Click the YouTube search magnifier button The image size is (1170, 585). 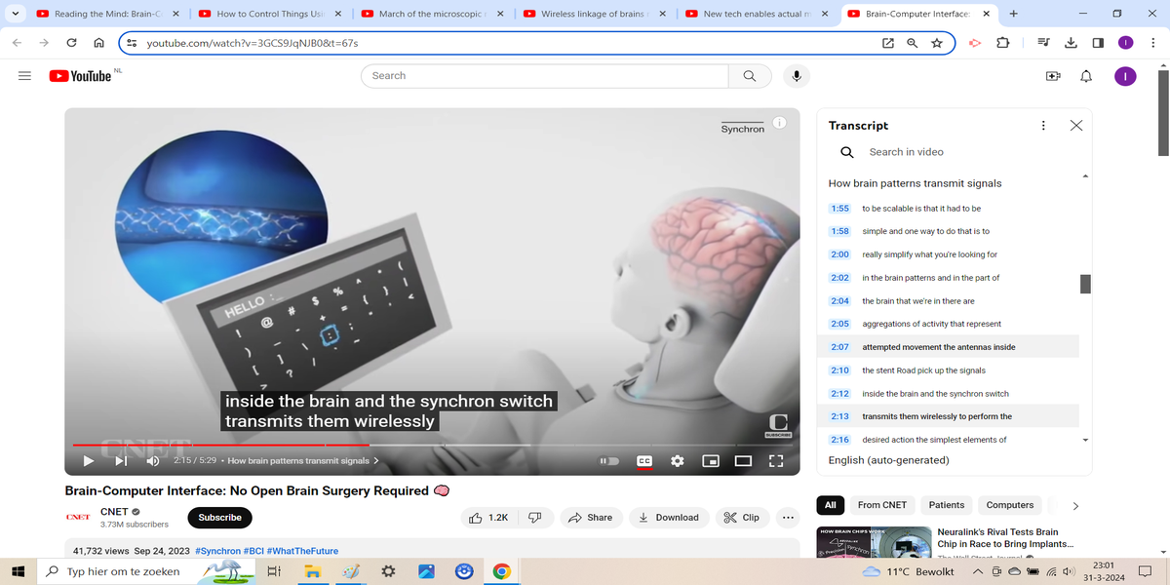pyautogui.click(x=749, y=76)
